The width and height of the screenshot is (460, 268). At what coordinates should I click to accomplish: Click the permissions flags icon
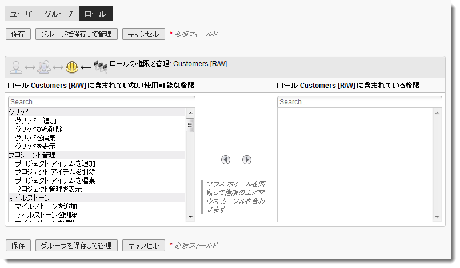pos(101,67)
